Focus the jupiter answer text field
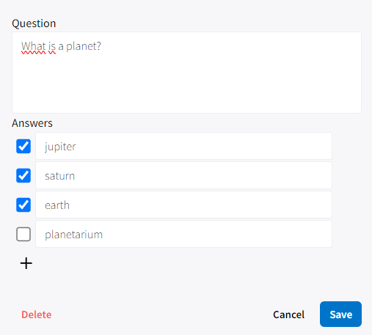Screen dimensions: 372x335 pyautogui.click(x=183, y=146)
